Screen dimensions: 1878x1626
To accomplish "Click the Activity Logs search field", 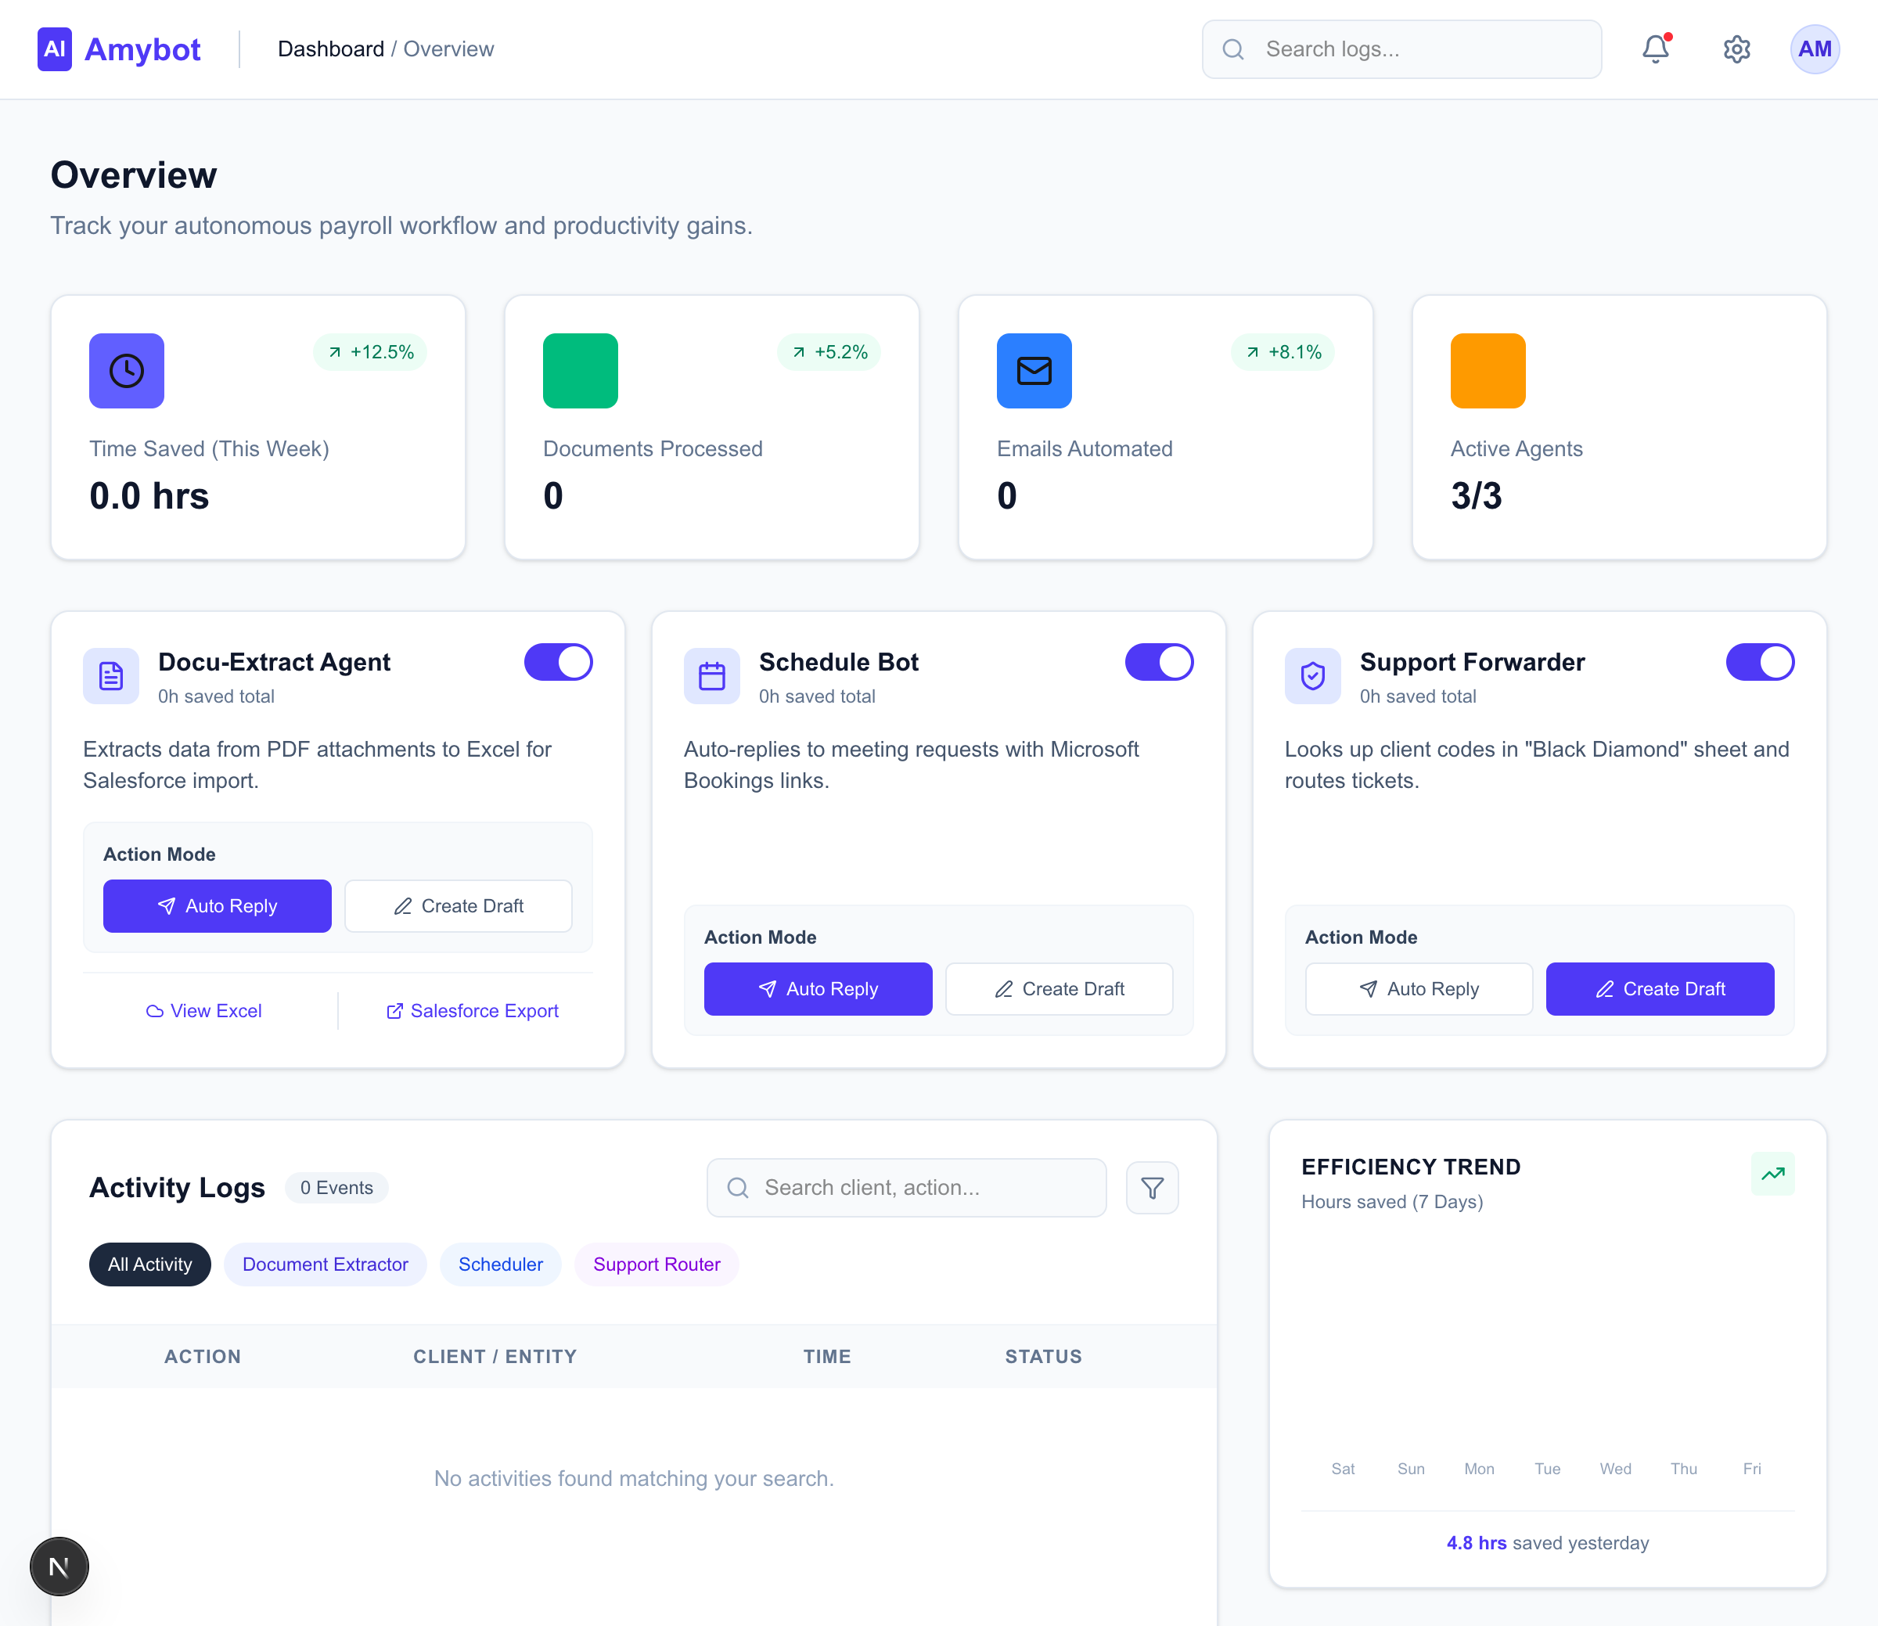I will click(x=905, y=1187).
